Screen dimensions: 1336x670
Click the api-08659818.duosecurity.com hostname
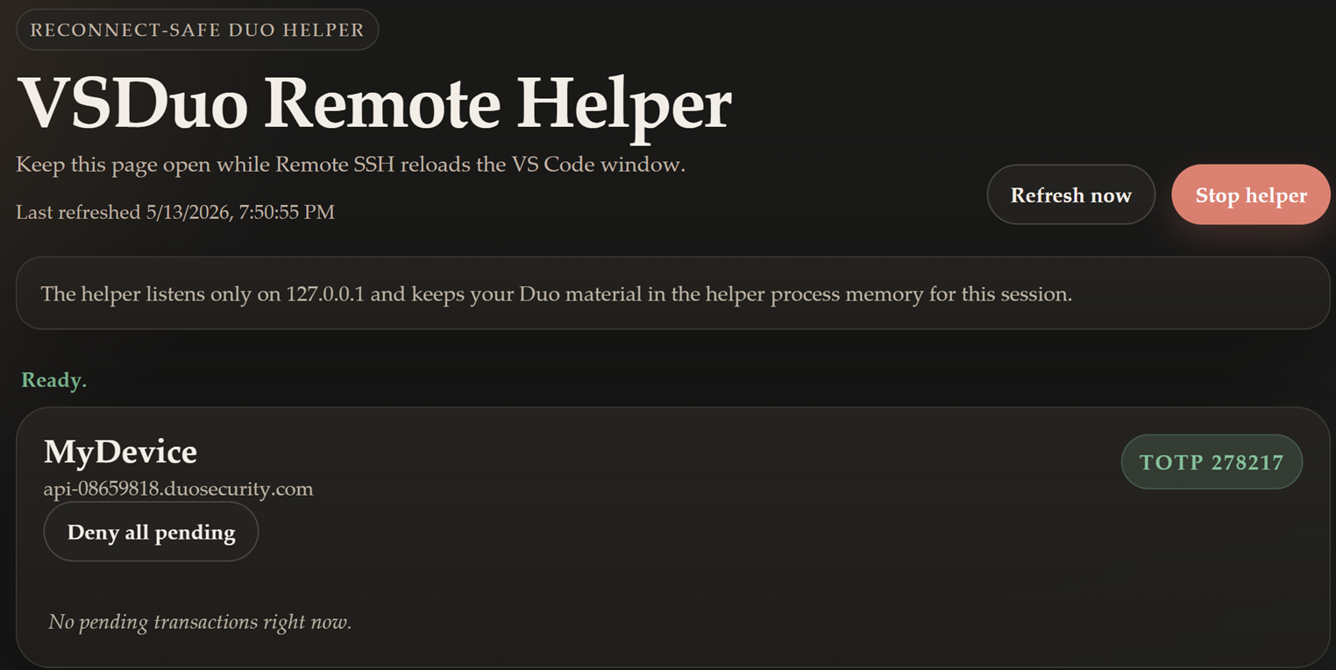178,489
